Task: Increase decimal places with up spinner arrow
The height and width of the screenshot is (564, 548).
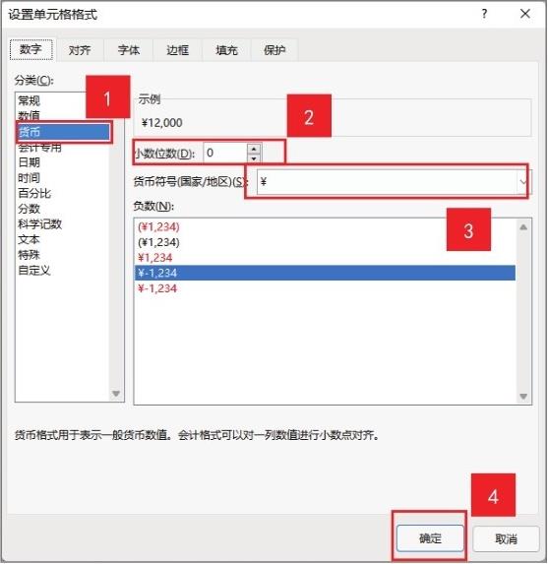Action: (254, 149)
